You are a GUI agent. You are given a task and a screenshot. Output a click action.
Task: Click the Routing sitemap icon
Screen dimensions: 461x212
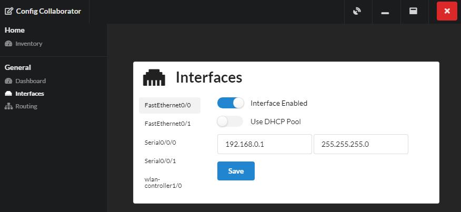[x=8, y=106]
